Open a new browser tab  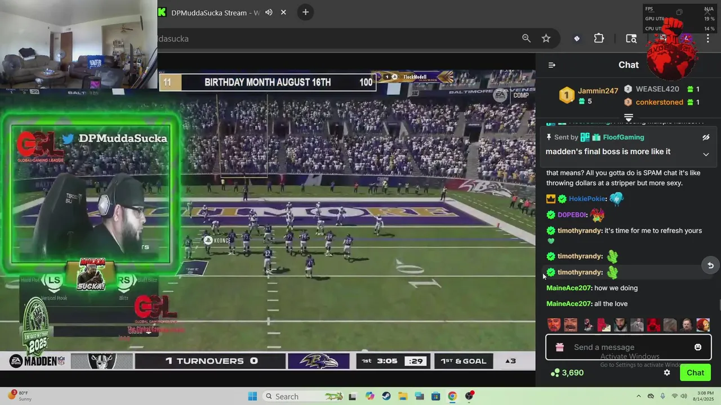[x=305, y=12]
